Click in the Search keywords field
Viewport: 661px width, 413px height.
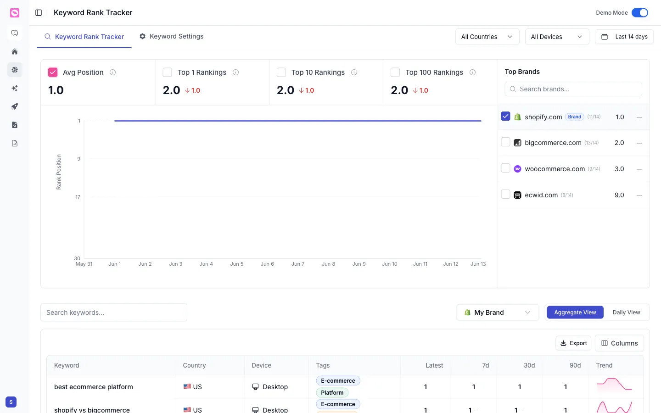(114, 313)
